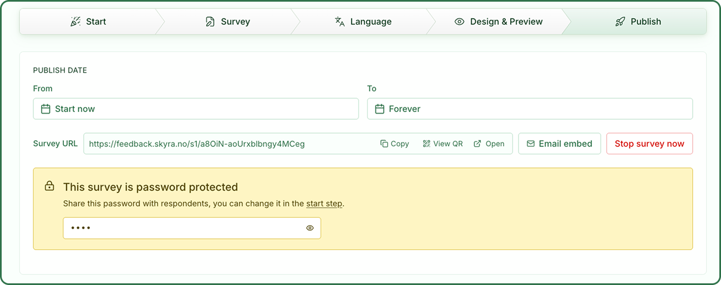Image resolution: width=721 pixels, height=285 pixels.
Task: Go to the Start step tab
Action: (x=89, y=22)
